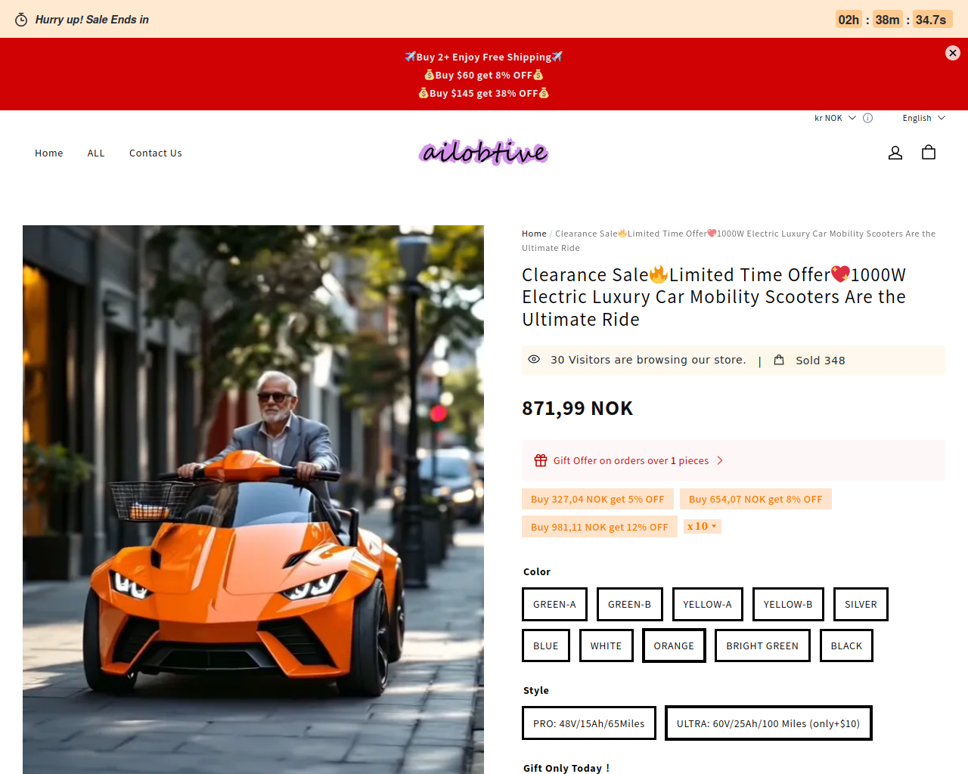Image resolution: width=968 pixels, height=774 pixels.
Task: Click the Sold bag icon
Action: point(779,360)
